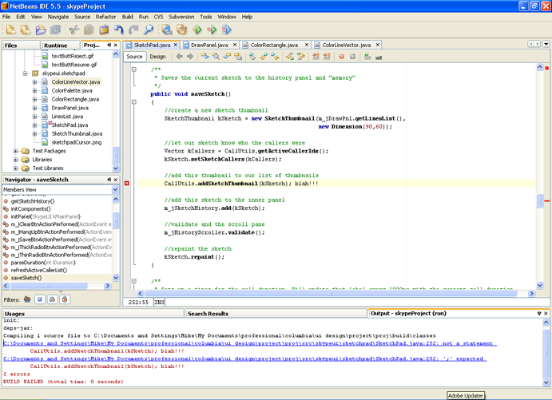This screenshot has height=400, width=552.
Task: Expand the ColorLineVector.java tree node
Action: point(35,82)
